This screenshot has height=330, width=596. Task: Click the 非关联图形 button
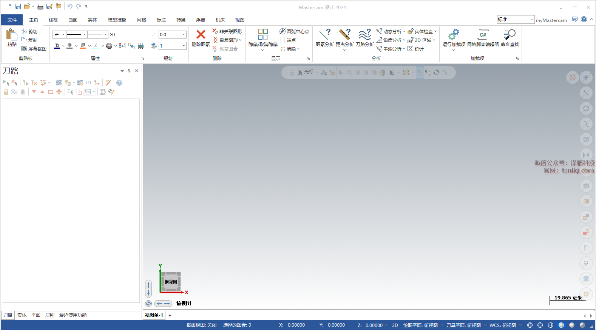(x=227, y=32)
